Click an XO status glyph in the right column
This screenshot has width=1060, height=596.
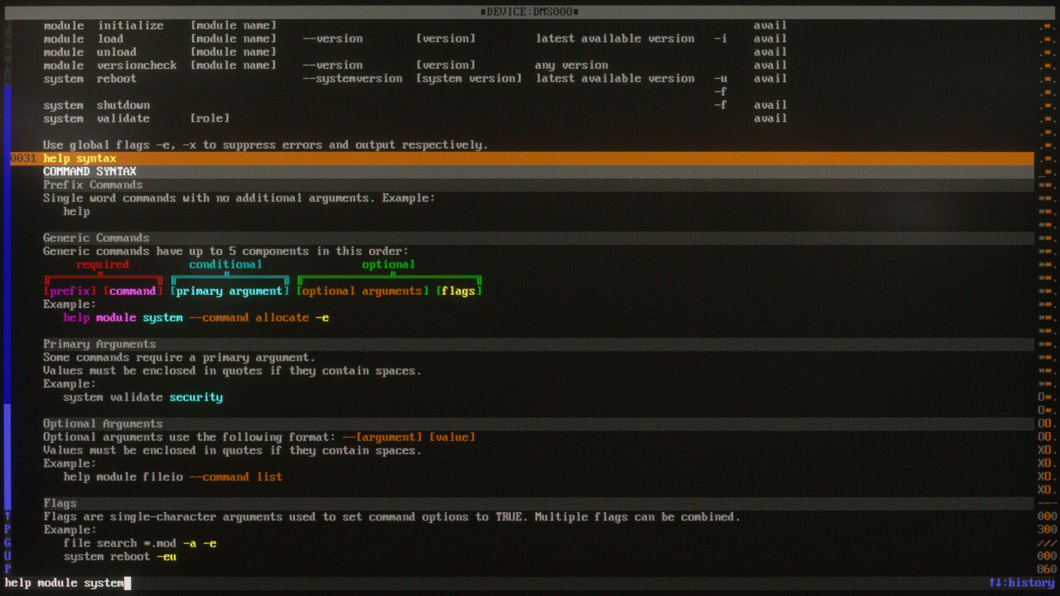pos(1045,464)
